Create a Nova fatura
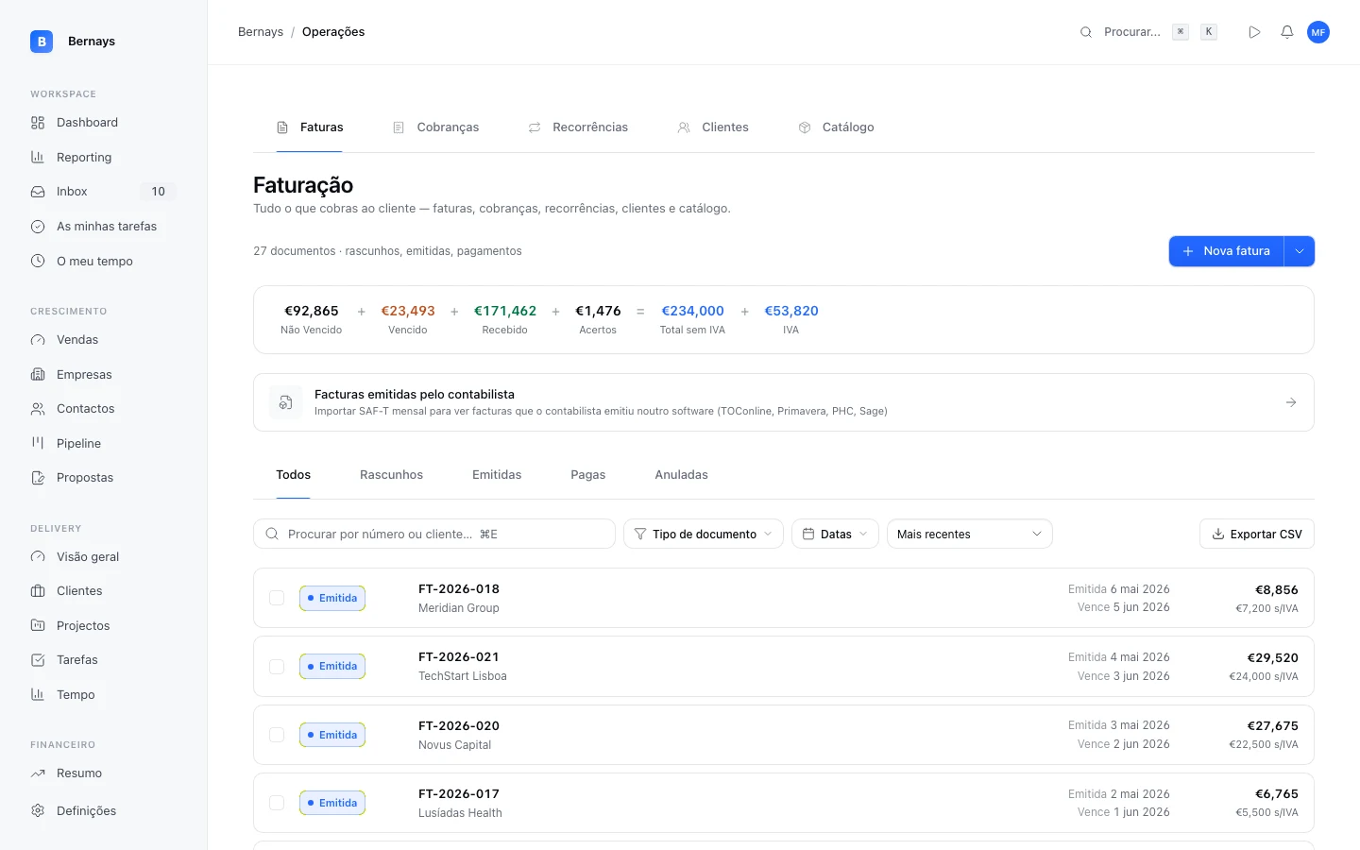 tap(1226, 251)
